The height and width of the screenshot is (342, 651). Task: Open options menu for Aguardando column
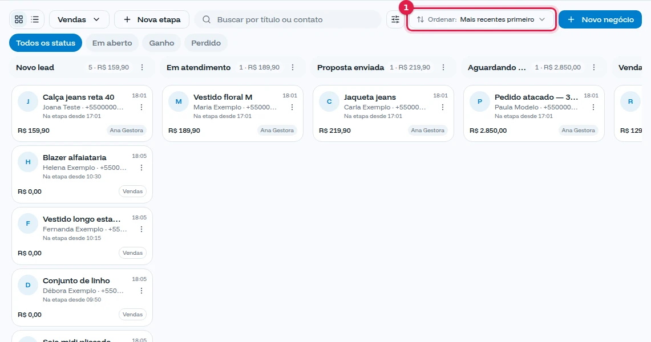594,67
